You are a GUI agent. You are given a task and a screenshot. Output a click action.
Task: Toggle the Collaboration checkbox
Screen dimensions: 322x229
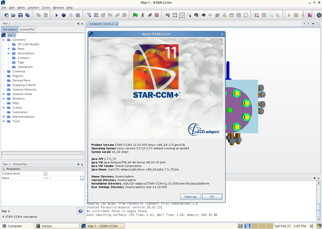45,173
